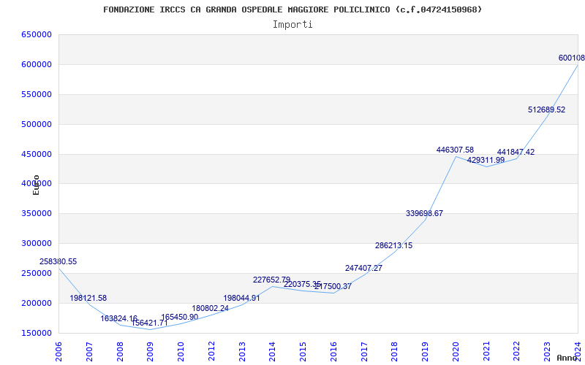Image resolution: width=585 pixels, height=365 pixels.
Task: Click the Importi subtitle
Action: (x=292, y=25)
